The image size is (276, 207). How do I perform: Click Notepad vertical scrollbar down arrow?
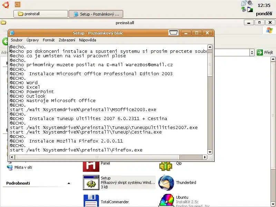coord(210,152)
